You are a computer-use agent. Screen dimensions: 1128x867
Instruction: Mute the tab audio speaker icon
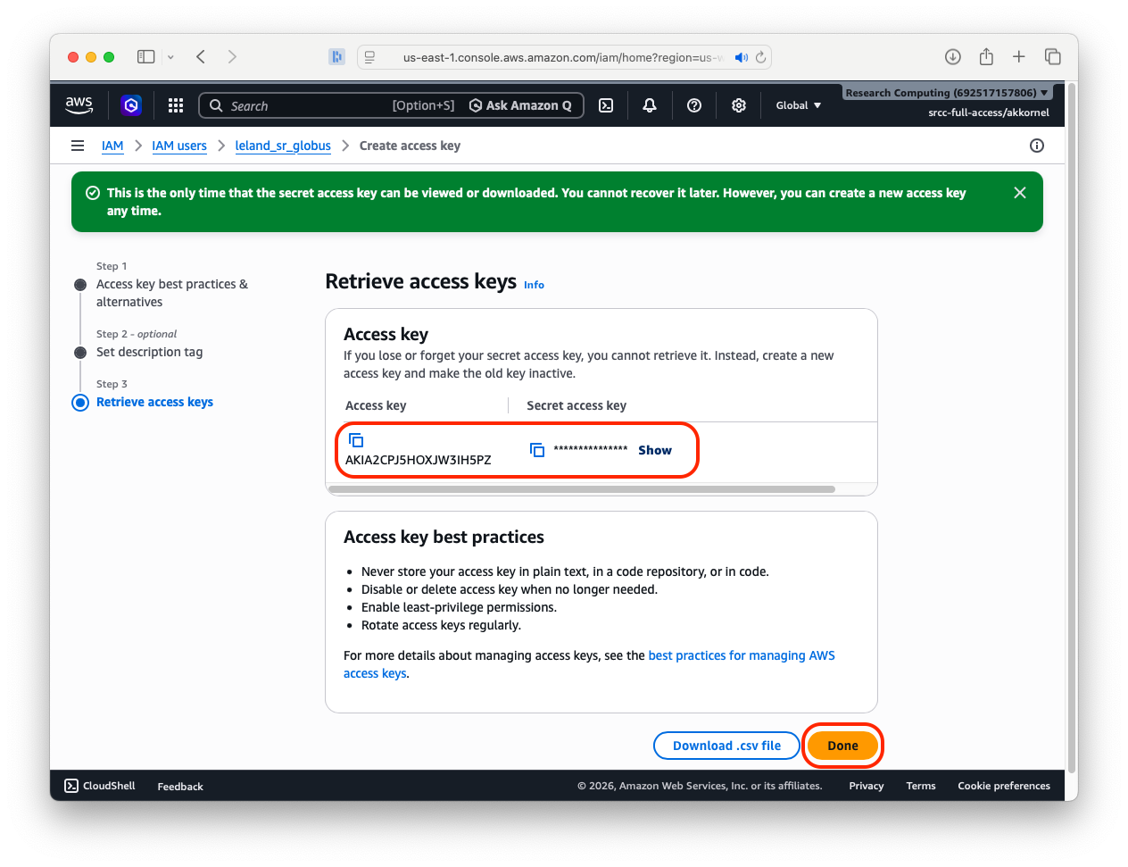[741, 57]
